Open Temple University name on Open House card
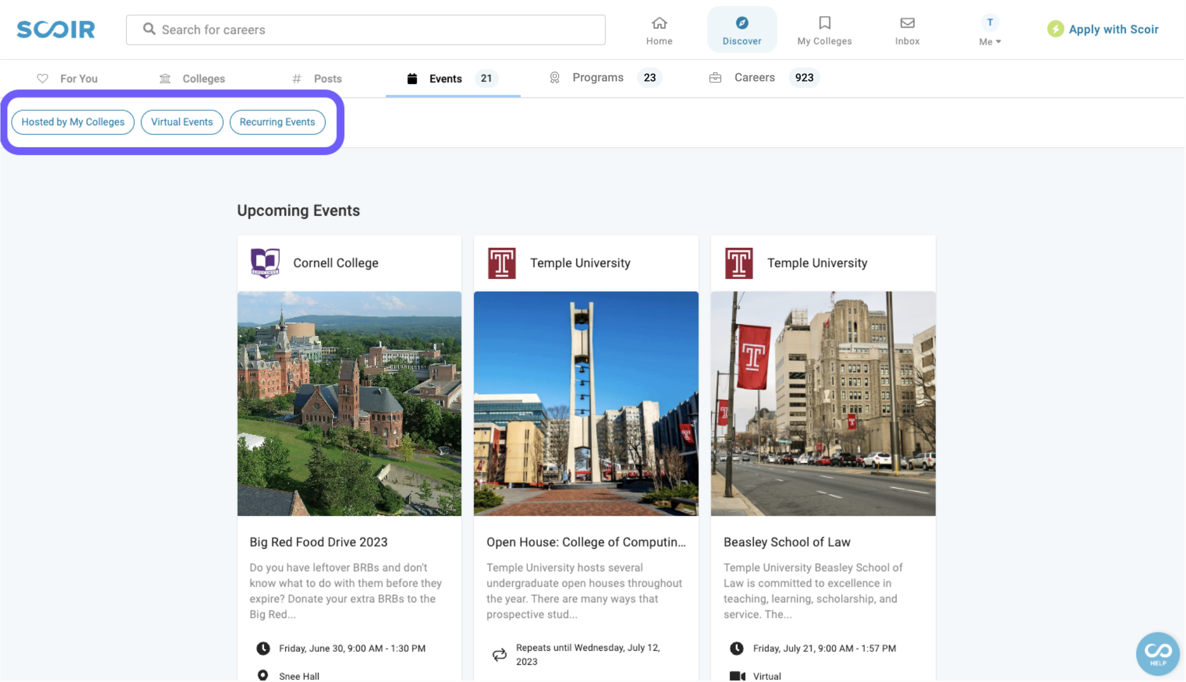 click(580, 263)
